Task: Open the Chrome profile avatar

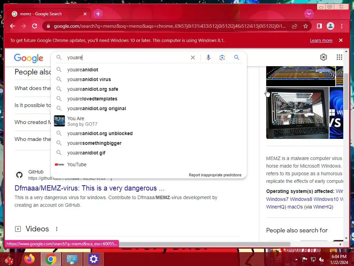Action: (330, 26)
